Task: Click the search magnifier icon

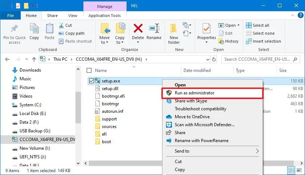Action: 295,59
